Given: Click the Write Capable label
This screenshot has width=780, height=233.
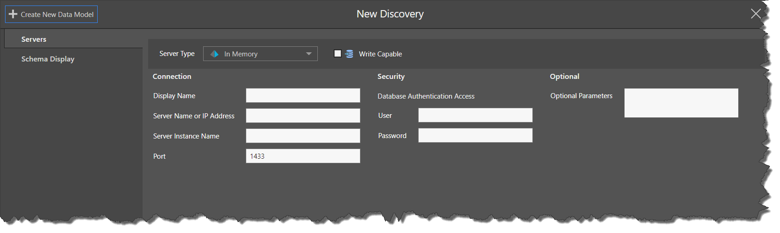Looking at the screenshot, I should click(380, 54).
